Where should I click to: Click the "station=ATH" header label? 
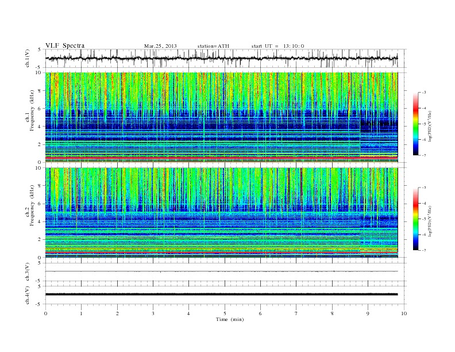click(213, 46)
